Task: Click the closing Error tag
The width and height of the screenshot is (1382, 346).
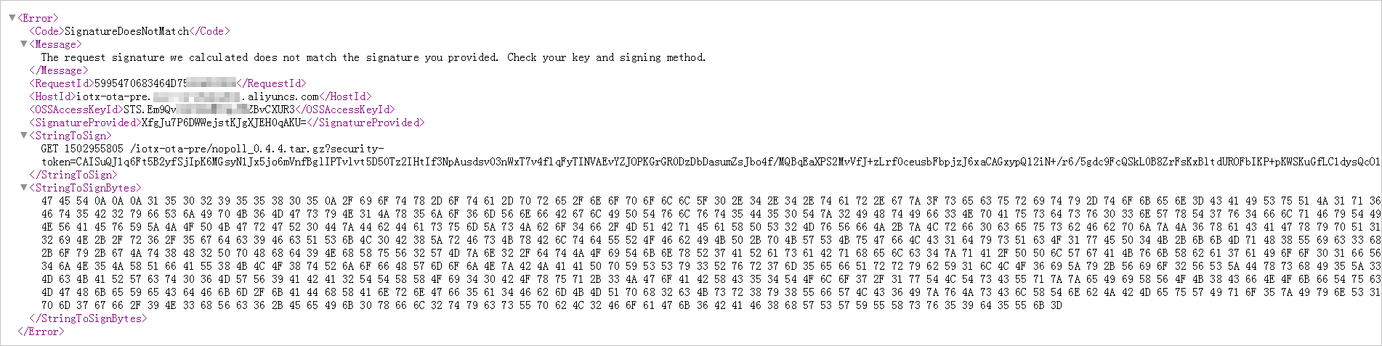Action: point(41,331)
